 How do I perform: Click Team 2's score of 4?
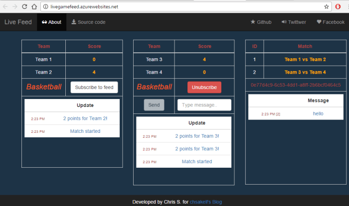point(94,72)
